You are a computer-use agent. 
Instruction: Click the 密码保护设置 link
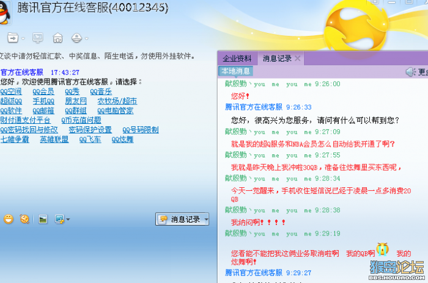(x=90, y=130)
